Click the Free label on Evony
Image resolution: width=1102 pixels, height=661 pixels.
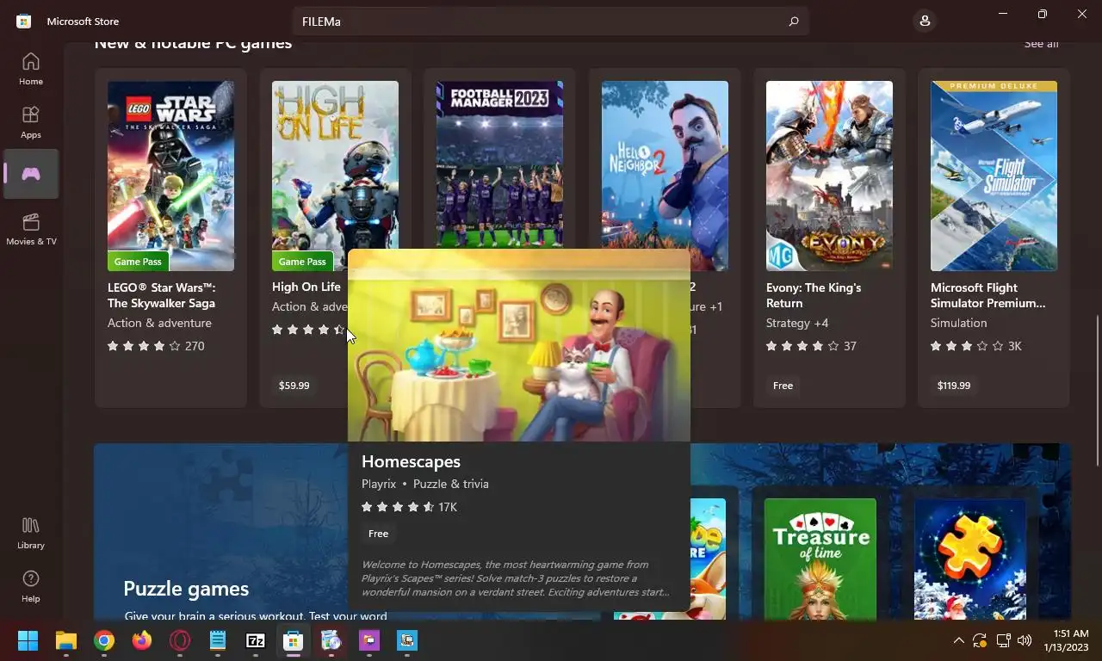click(783, 386)
